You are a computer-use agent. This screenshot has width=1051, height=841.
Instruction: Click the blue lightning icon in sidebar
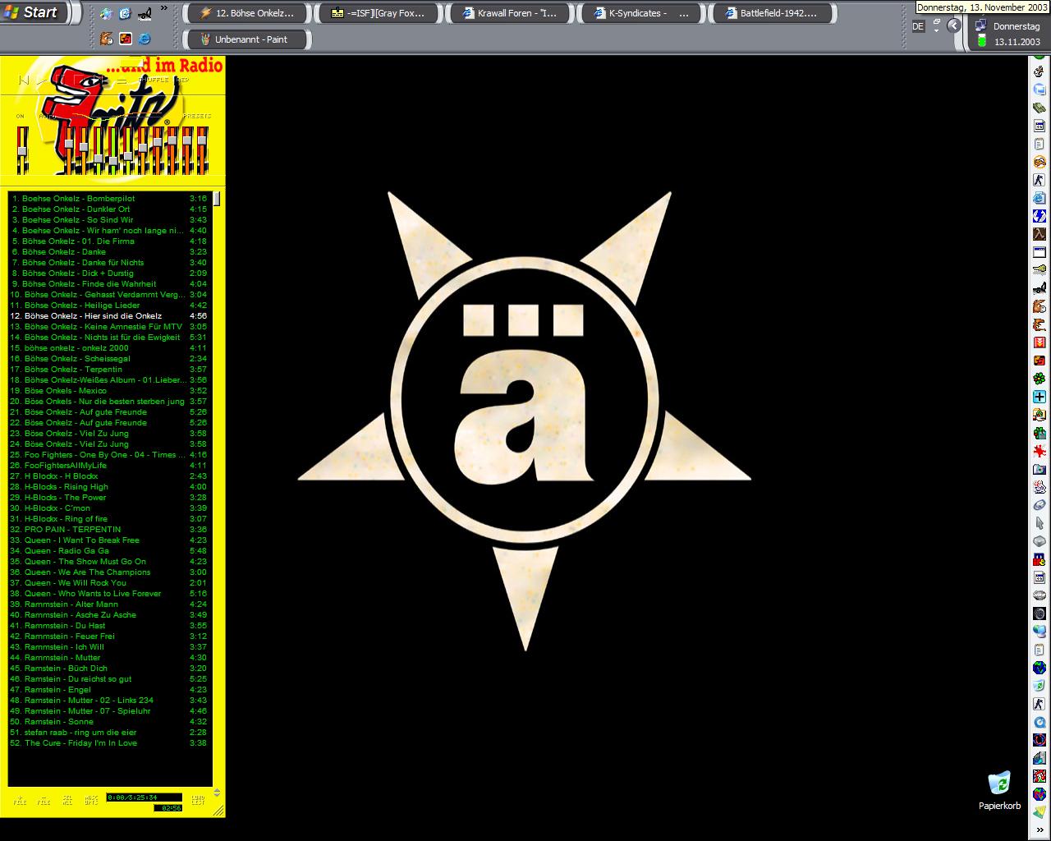[1039, 216]
